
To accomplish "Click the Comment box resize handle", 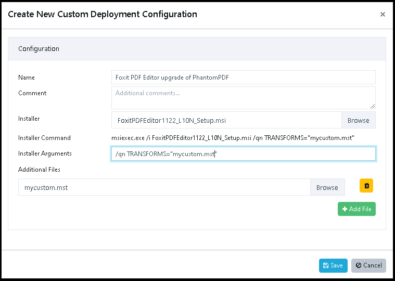I will point(372,106).
